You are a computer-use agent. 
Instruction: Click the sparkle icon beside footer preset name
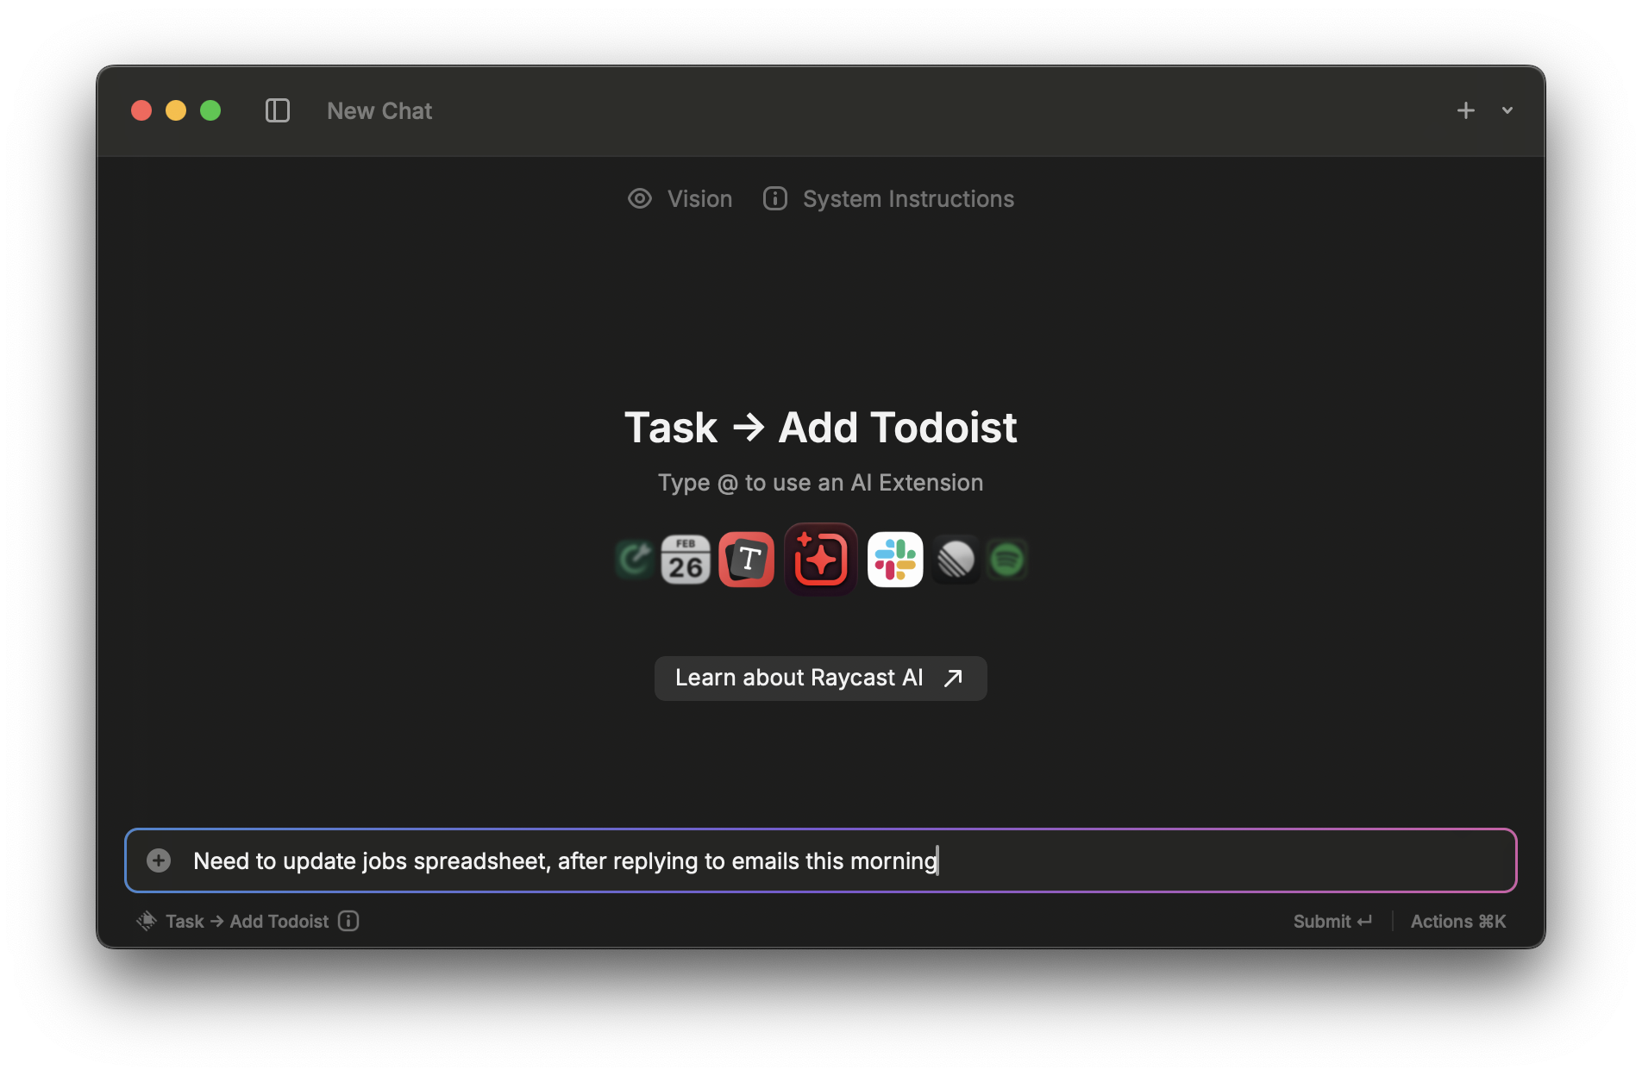[147, 922]
